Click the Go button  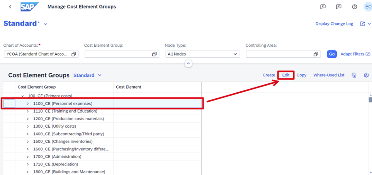point(332,54)
